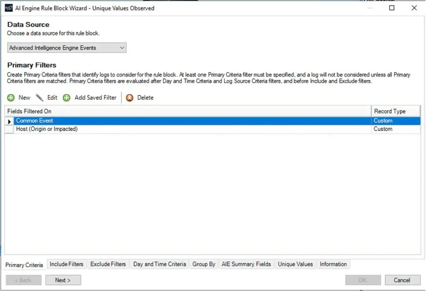Viewport: 426px width, 291px height.
Task: Switch to the Include Filters tab
Action: click(x=67, y=264)
